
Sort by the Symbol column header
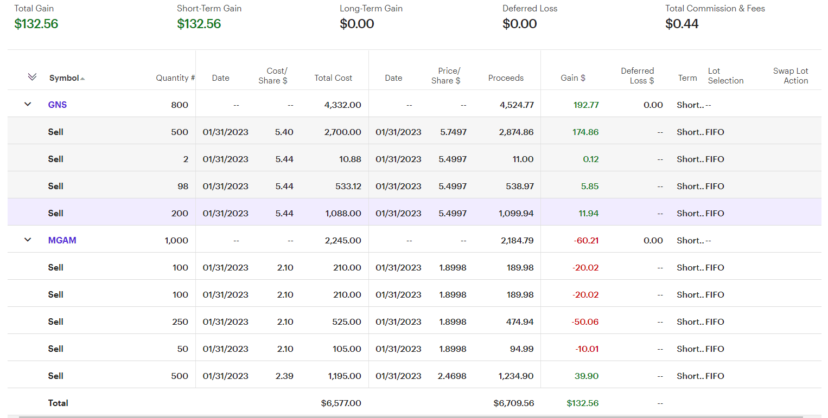click(x=64, y=78)
